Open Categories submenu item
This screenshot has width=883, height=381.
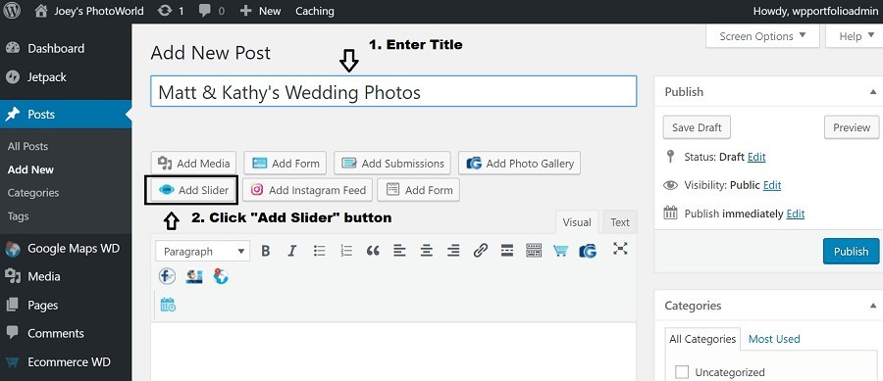point(33,193)
